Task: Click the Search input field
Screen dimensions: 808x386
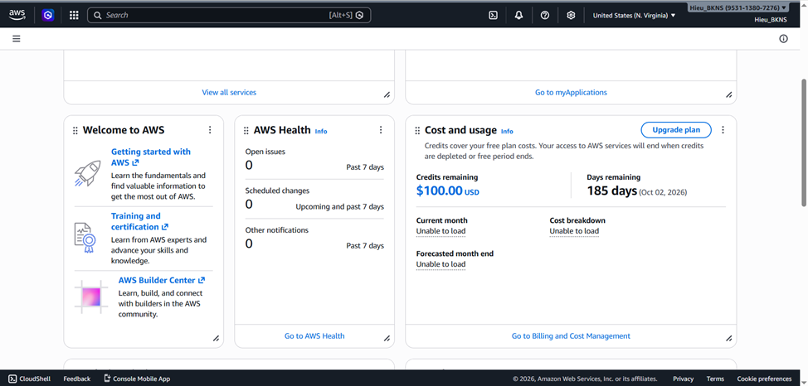Action: pyautogui.click(x=229, y=16)
